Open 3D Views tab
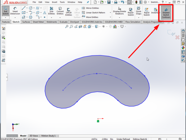 pos(34,136)
